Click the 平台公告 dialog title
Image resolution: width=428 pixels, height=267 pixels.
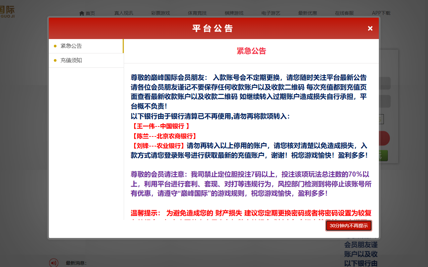pyautogui.click(x=213, y=28)
